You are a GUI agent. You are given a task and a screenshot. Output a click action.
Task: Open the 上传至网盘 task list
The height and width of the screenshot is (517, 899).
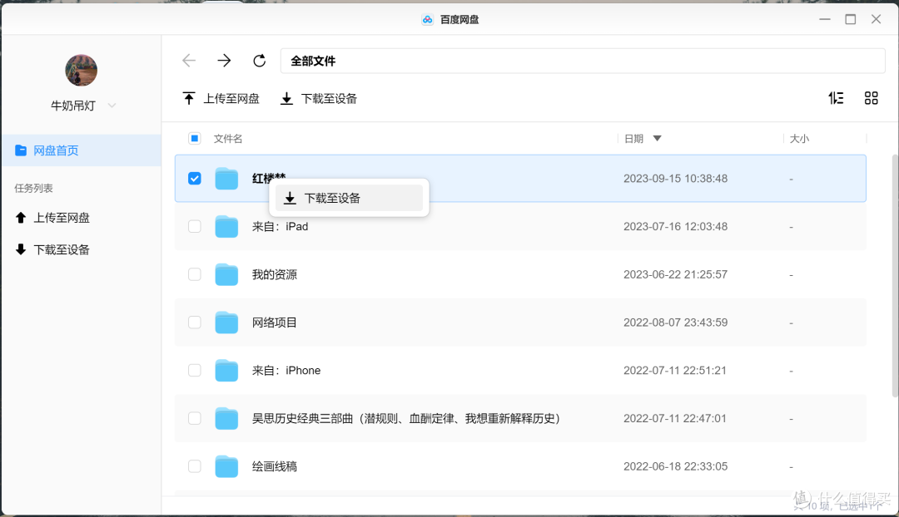pos(52,218)
